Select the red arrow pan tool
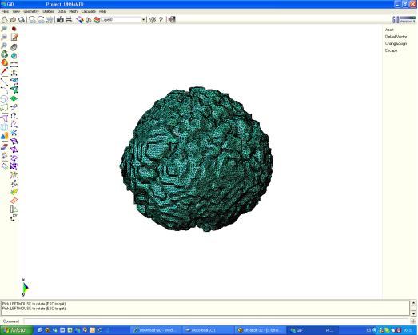 tap(4, 71)
